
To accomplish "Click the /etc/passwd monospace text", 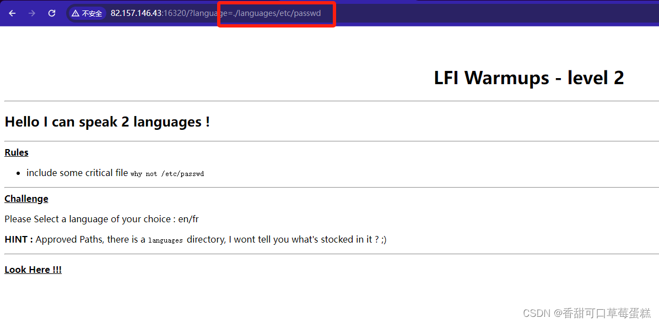I will tap(184, 173).
